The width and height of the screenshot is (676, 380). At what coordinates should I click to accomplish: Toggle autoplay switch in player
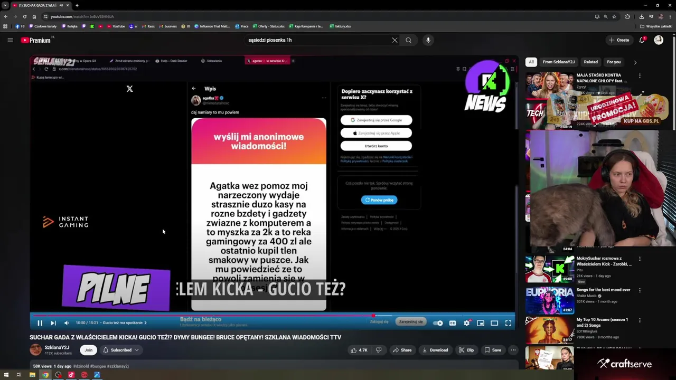click(x=438, y=323)
